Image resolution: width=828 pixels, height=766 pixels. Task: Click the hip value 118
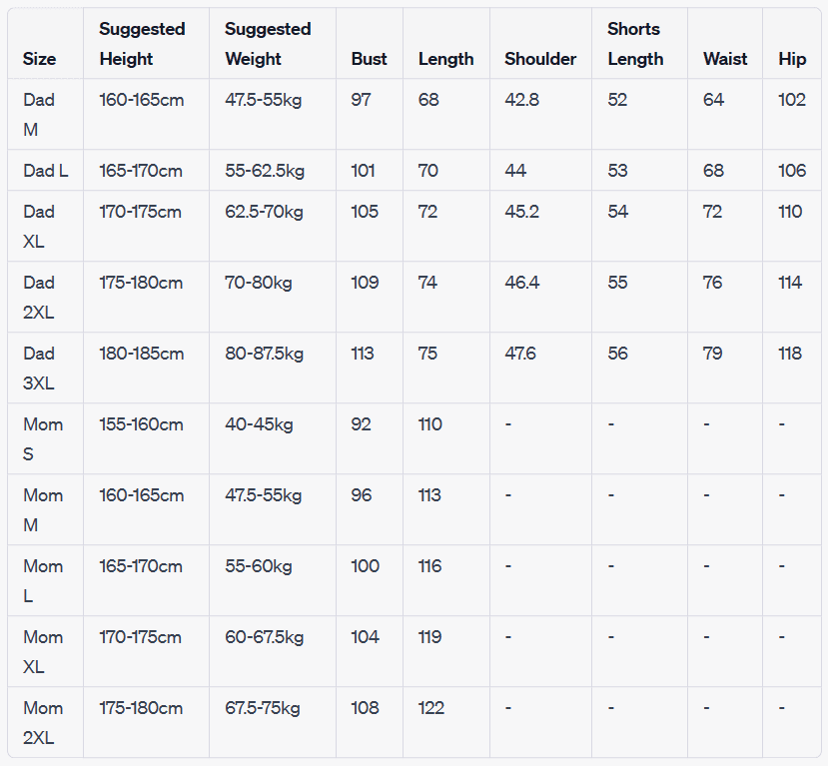[790, 354]
